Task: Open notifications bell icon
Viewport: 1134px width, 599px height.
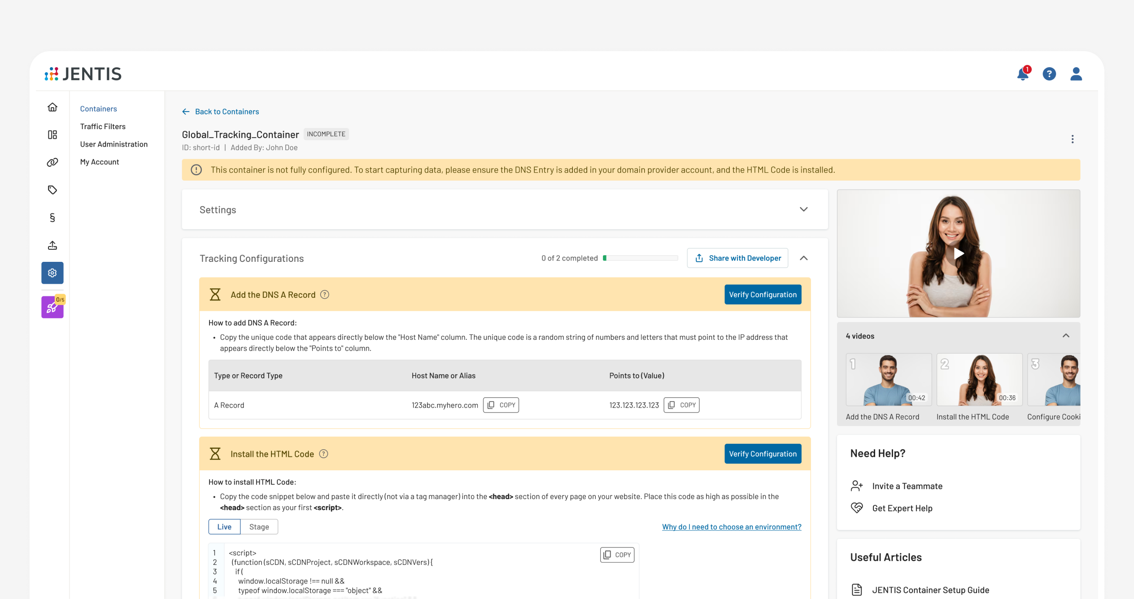Action: pyautogui.click(x=1023, y=74)
